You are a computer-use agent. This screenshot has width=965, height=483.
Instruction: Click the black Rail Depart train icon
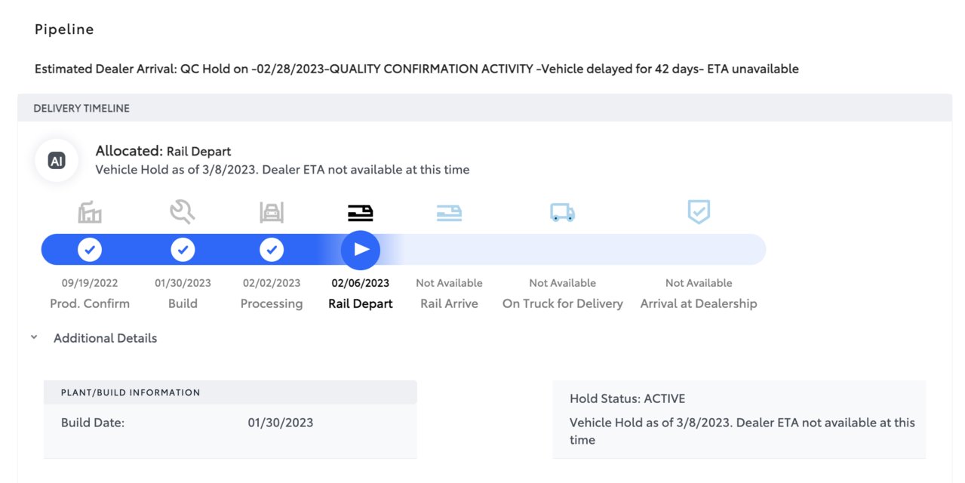click(361, 214)
